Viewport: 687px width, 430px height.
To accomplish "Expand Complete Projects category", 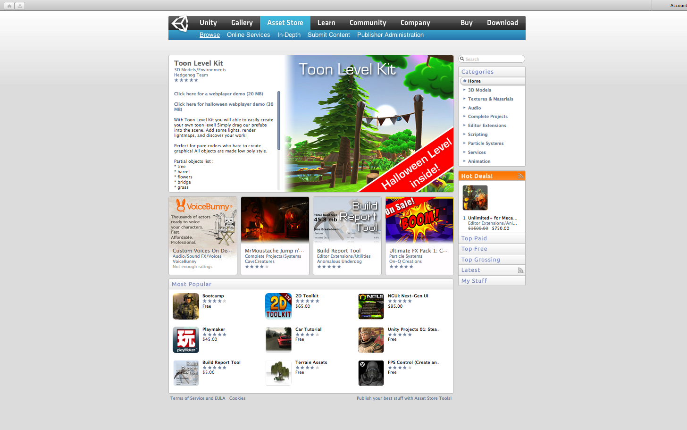I will [x=487, y=117].
